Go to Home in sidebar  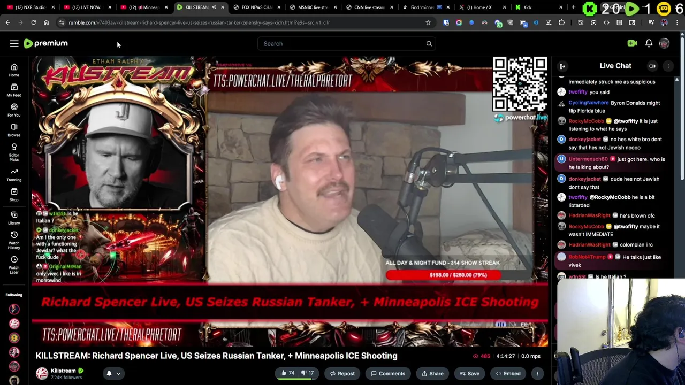[x=14, y=70]
